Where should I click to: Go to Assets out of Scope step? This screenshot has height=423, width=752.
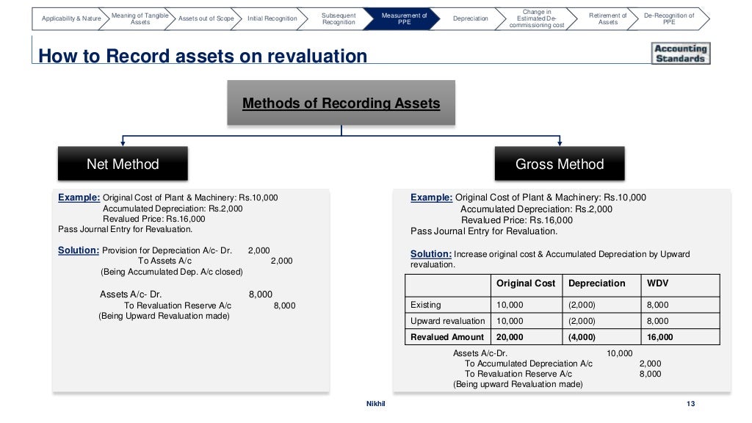point(206,18)
